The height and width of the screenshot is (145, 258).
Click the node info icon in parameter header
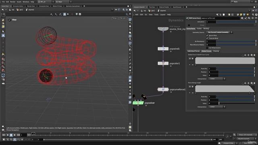tap(253, 18)
